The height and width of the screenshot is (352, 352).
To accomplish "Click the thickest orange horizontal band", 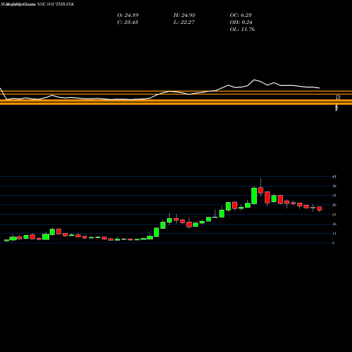I will coord(176,102).
